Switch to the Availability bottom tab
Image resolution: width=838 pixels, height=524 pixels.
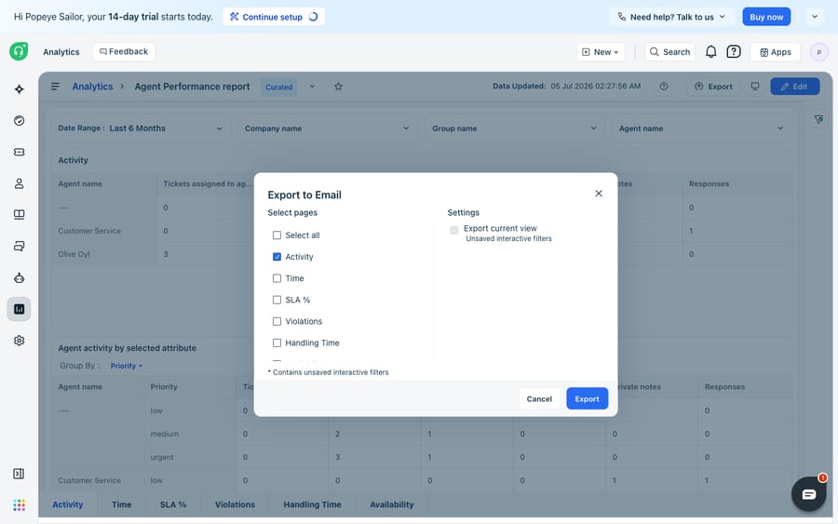click(392, 504)
